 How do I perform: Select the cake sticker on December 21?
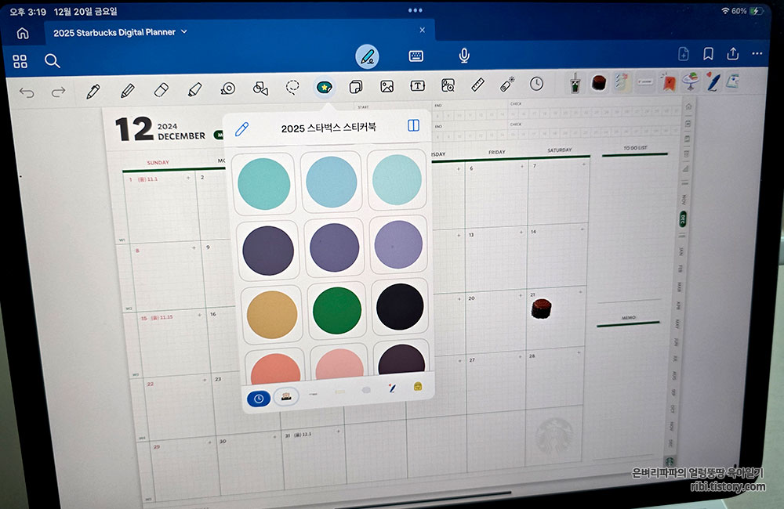coord(541,309)
